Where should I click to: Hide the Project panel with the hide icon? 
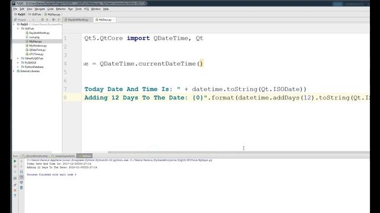tap(59, 20)
